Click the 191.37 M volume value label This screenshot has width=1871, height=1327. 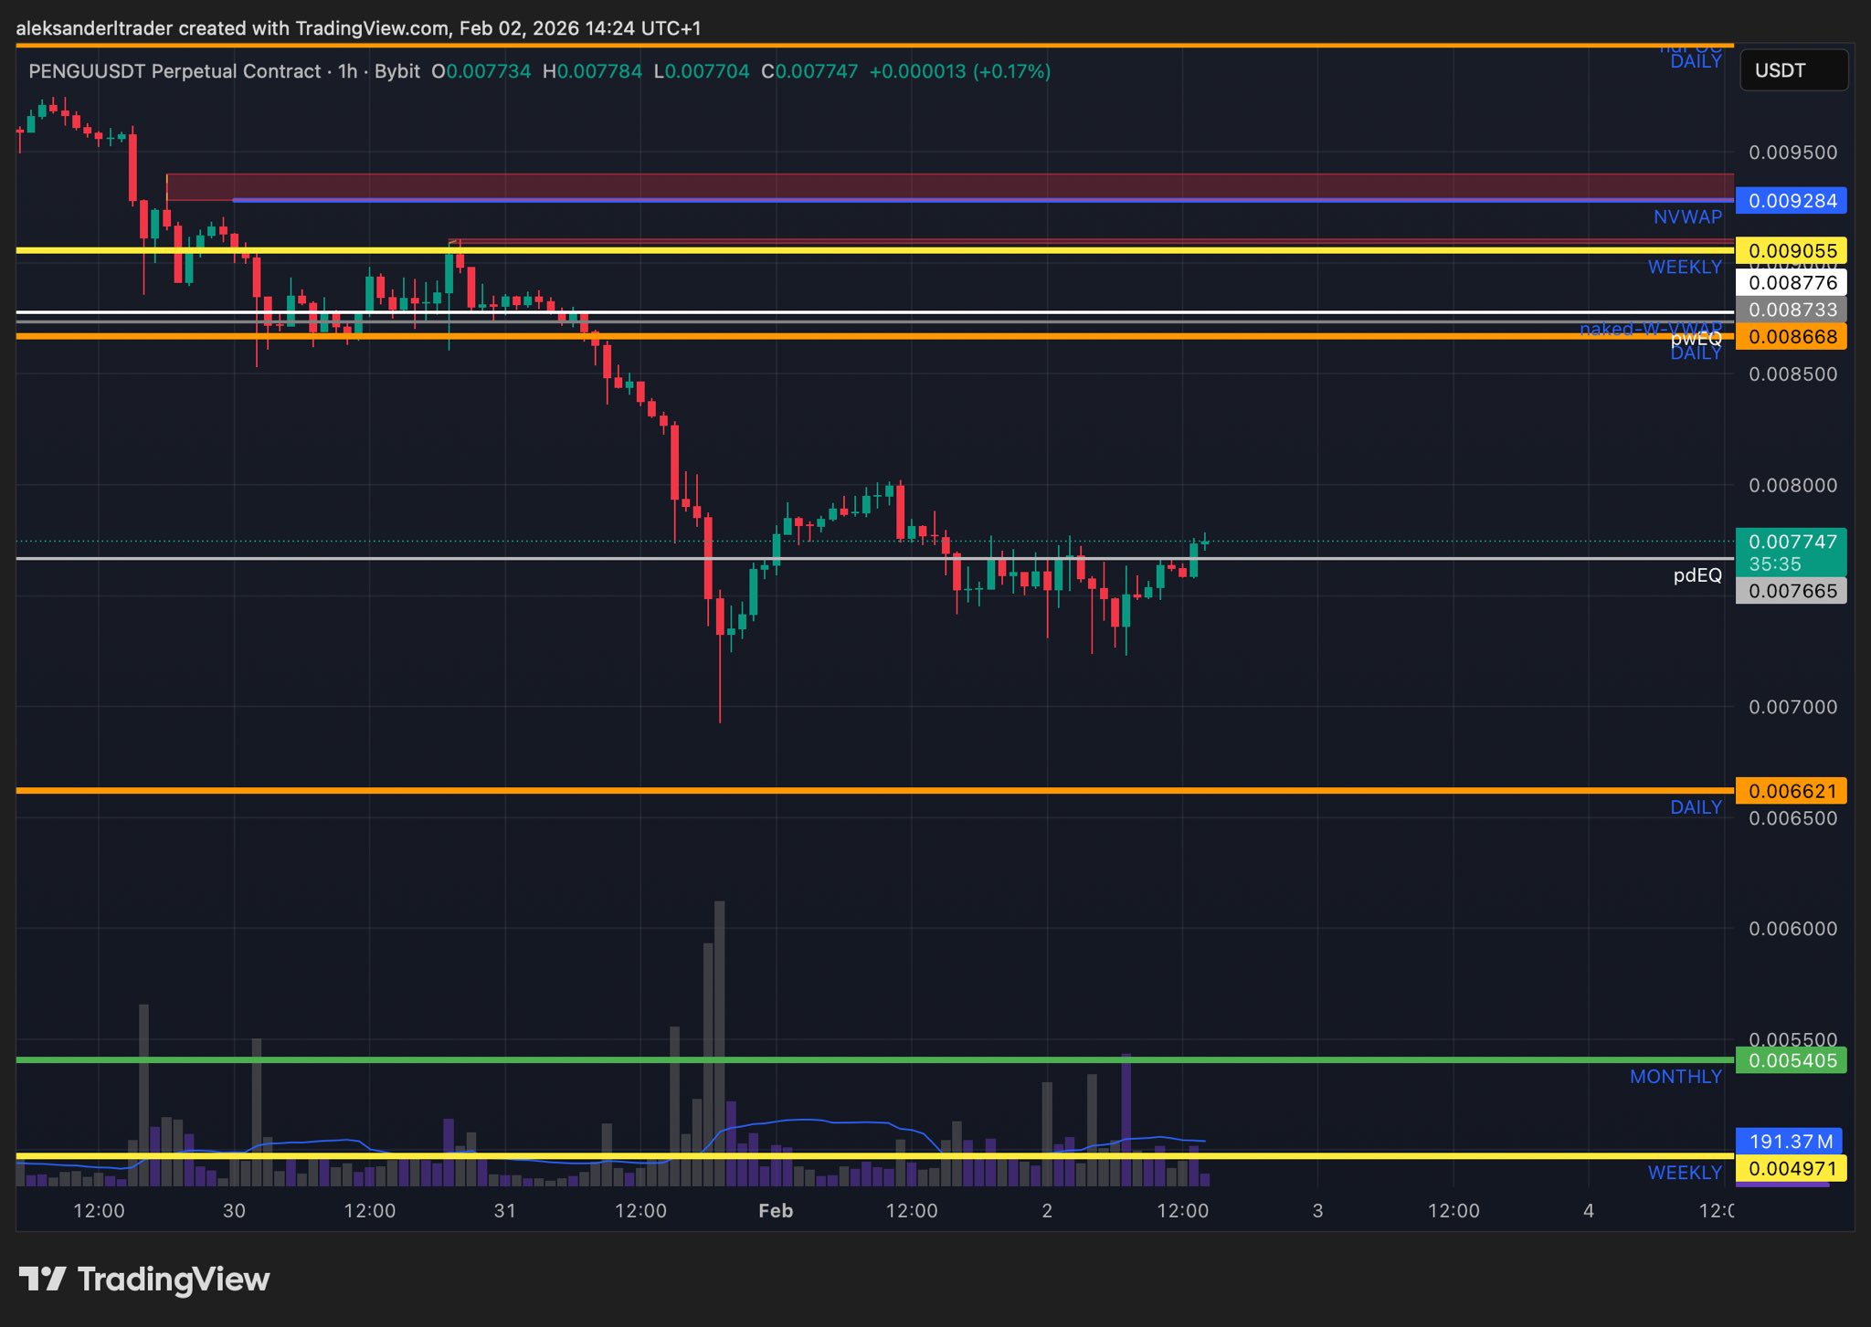coord(1789,1141)
